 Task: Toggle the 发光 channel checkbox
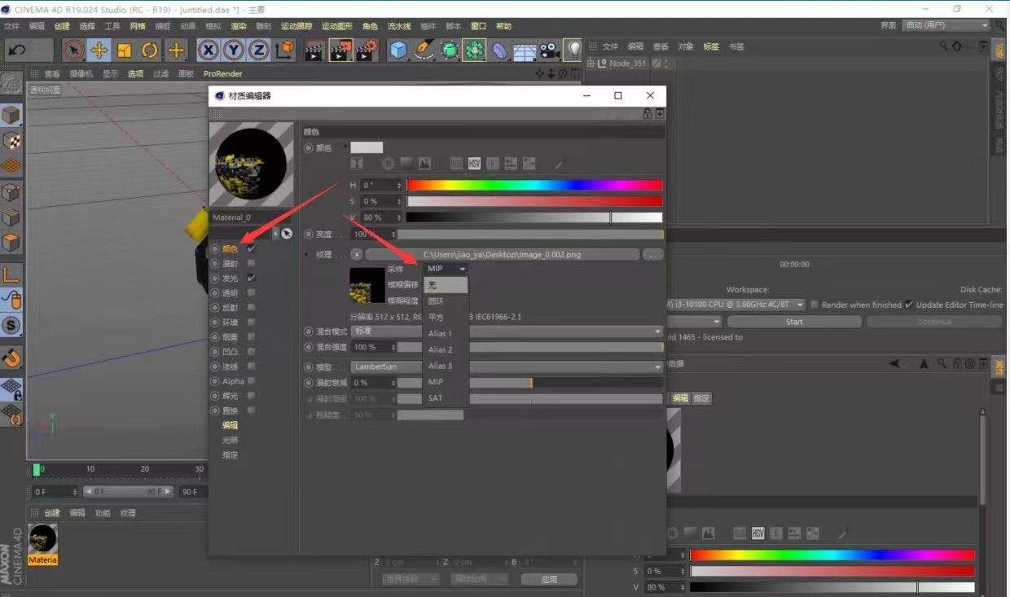pyautogui.click(x=252, y=278)
